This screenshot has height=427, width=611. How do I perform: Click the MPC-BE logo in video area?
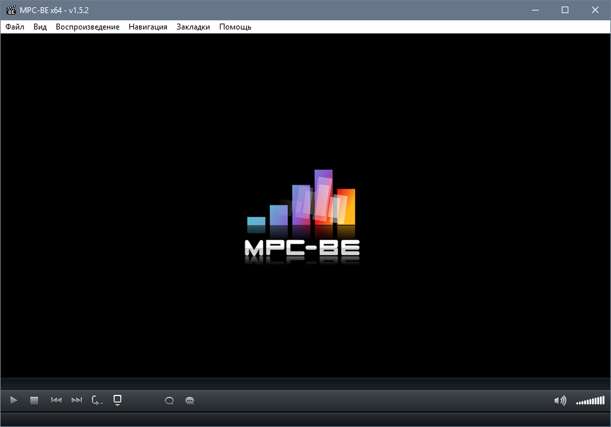302,216
